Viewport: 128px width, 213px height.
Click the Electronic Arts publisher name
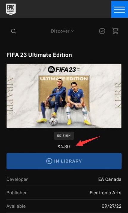click(x=106, y=193)
